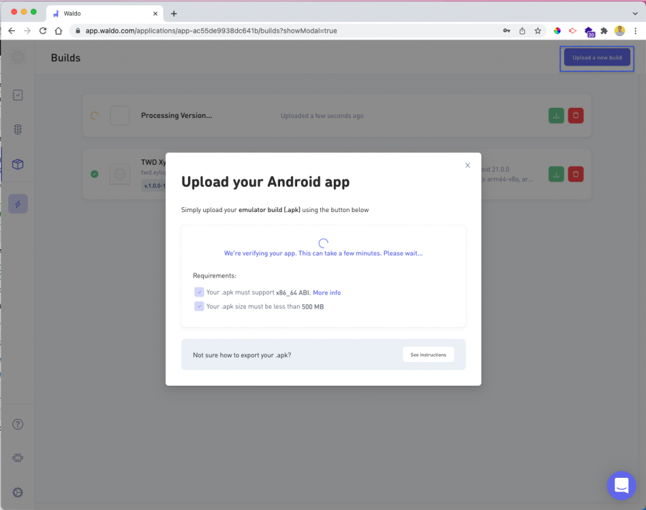
Task: Open settings gear in sidebar
Action: (x=18, y=492)
